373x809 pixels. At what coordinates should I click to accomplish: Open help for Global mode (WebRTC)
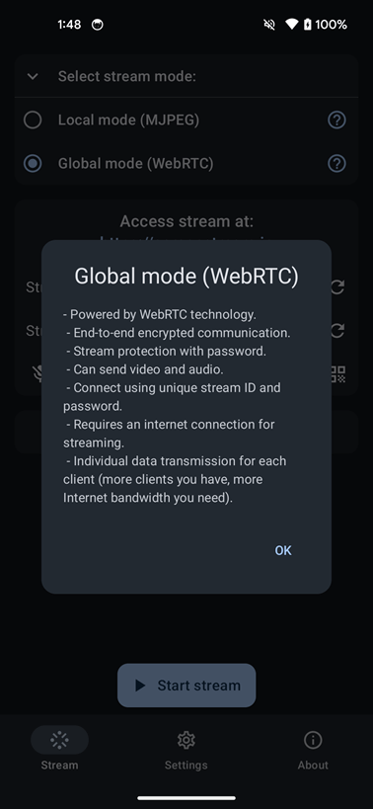click(336, 164)
